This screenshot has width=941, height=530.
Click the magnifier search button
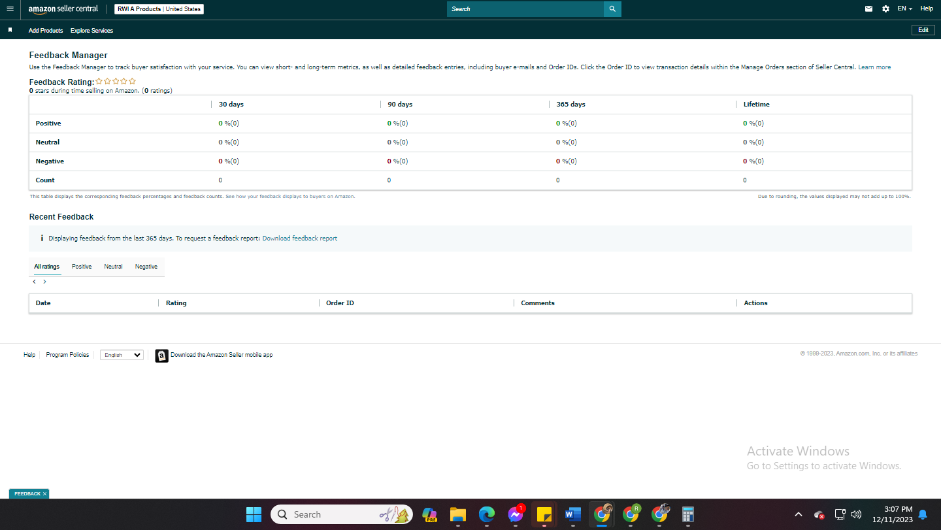(x=612, y=9)
